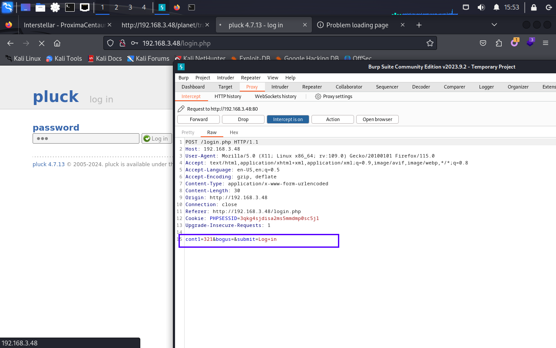Stop loading the page with X button
Viewport: 556px width, 348px height.
41,43
